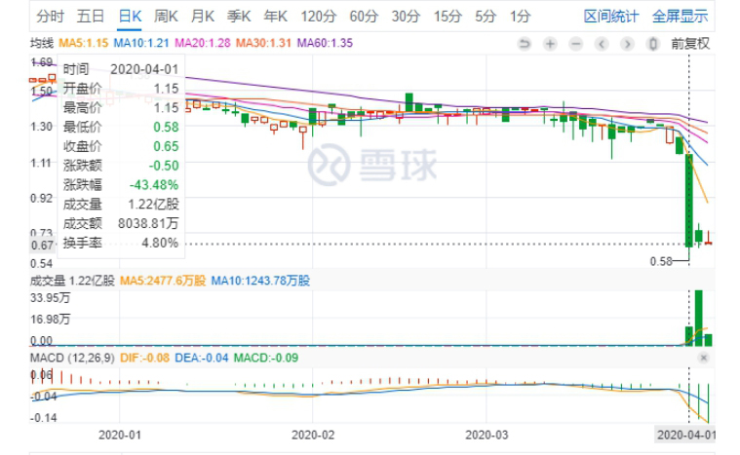Screen dimensions: 740x455
Task: Click the 0.58 lowest price annotation
Action: (x=661, y=261)
